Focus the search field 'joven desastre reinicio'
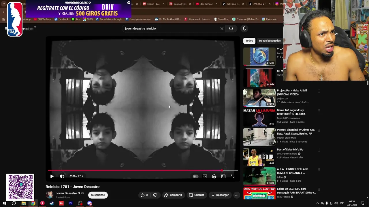 [171, 28]
